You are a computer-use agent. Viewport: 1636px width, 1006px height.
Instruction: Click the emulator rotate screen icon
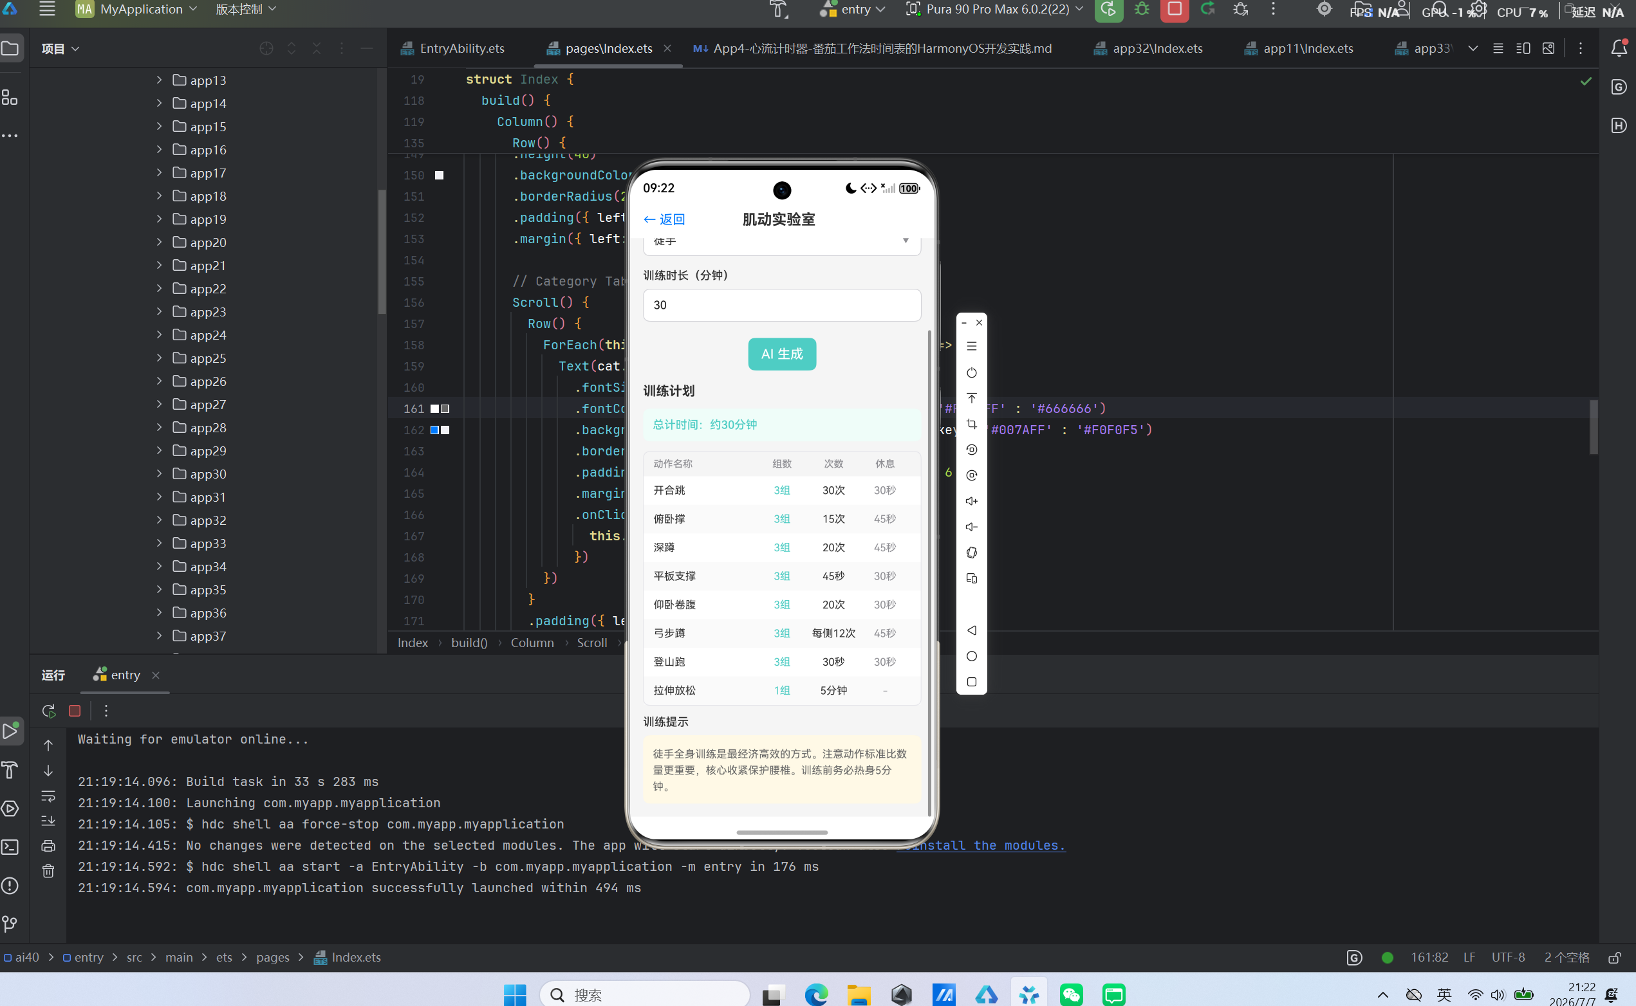[x=972, y=553]
